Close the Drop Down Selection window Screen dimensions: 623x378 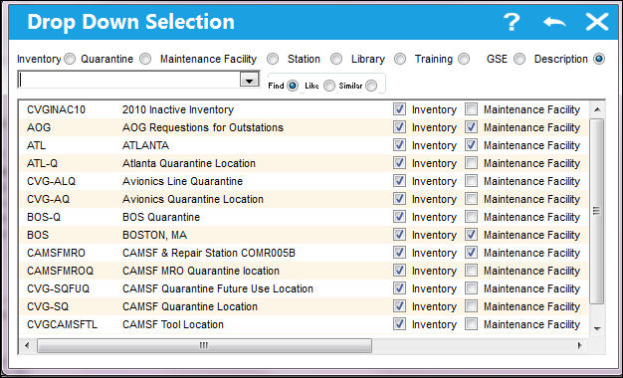[x=597, y=22]
